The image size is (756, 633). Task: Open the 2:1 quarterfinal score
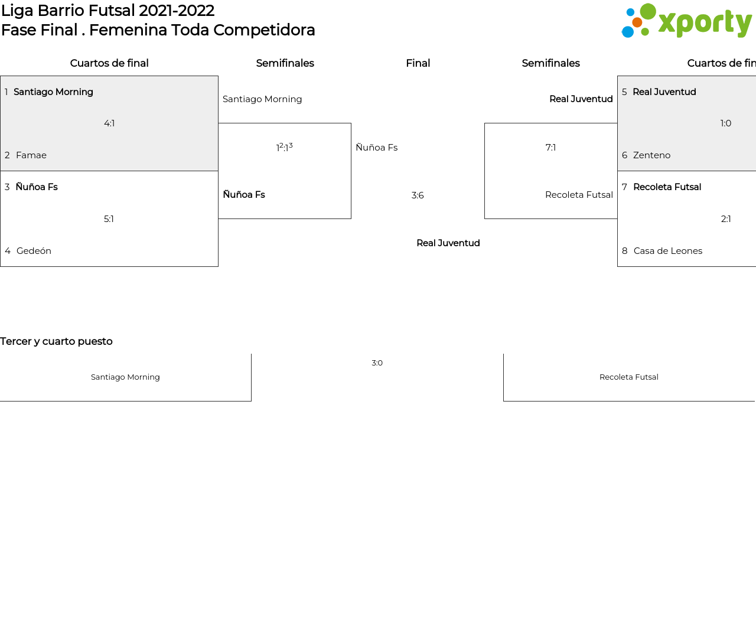coord(726,219)
